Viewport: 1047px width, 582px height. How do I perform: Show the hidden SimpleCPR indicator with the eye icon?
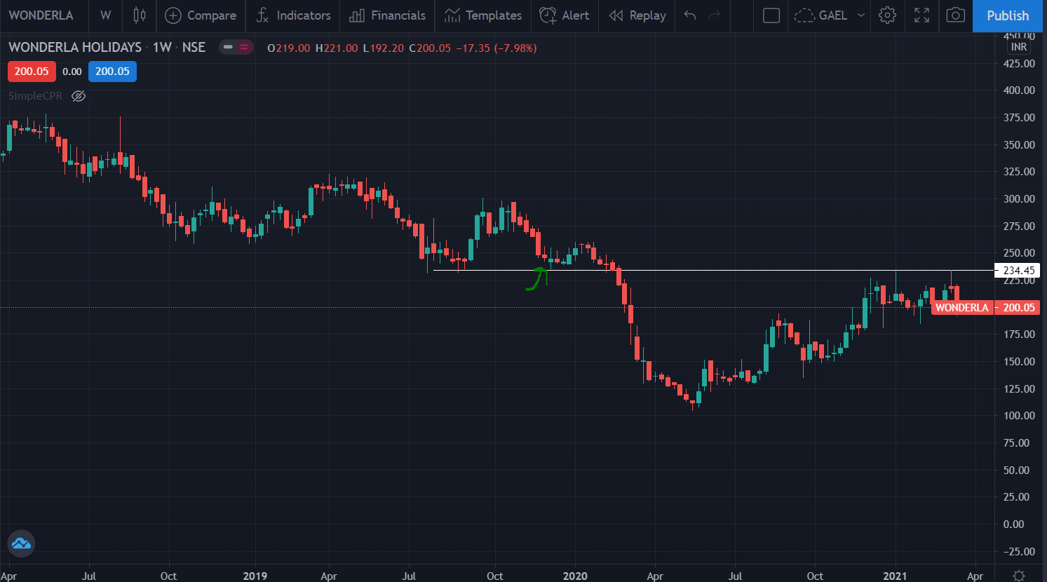[79, 96]
